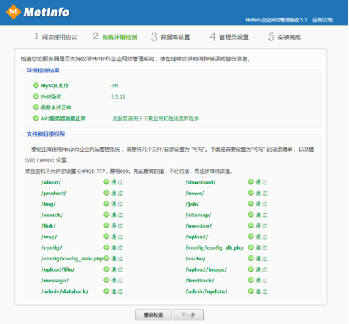Select step 3 数据库设置
349x324 pixels.
coord(171,36)
